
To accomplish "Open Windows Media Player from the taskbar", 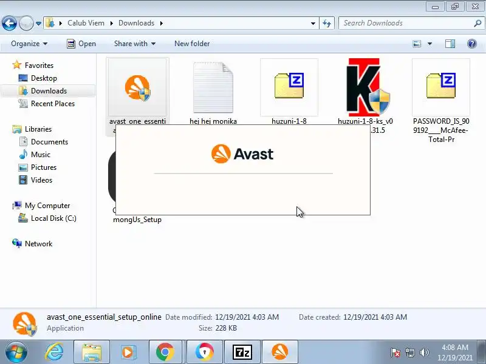I will tap(128, 352).
